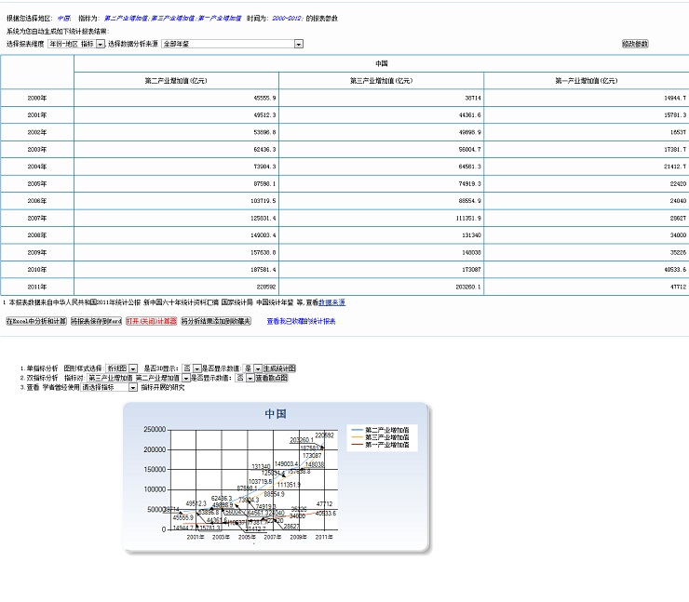Click 第三产业增加值(亿元) column header
This screenshot has width=689, height=602.
(381, 81)
